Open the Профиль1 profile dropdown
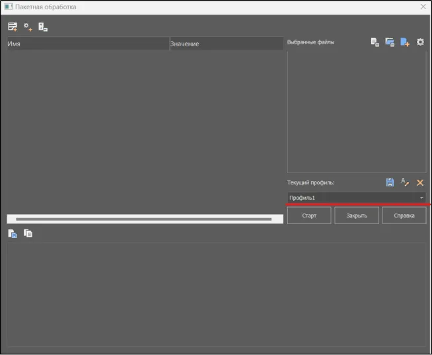 tap(350, 198)
